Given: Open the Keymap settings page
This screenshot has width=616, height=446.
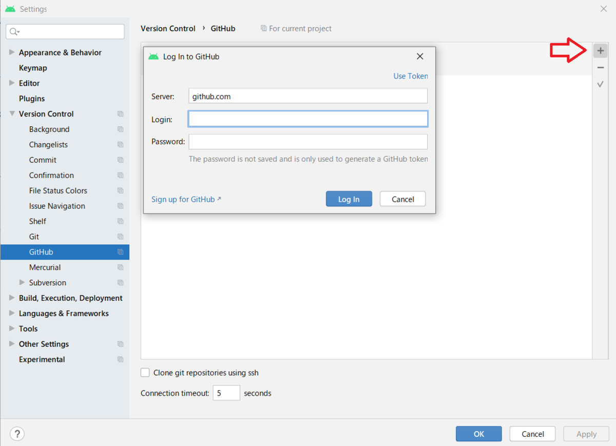Looking at the screenshot, I should pyautogui.click(x=33, y=68).
